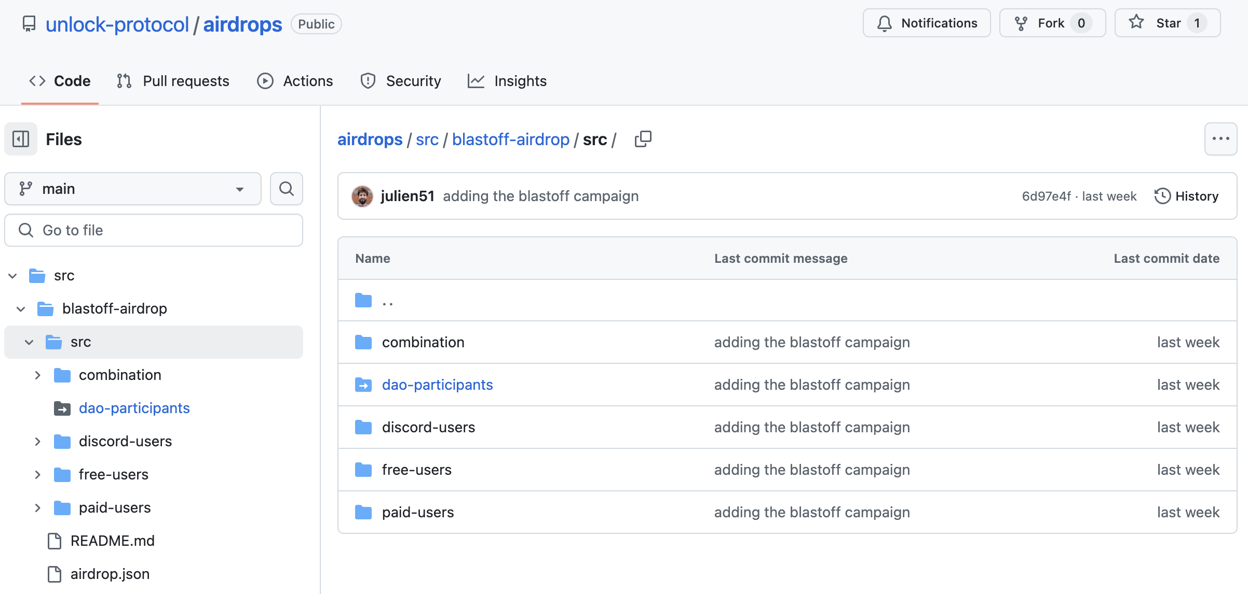This screenshot has height=594, width=1248.
Task: Open the Actions tab
Action: (x=295, y=81)
